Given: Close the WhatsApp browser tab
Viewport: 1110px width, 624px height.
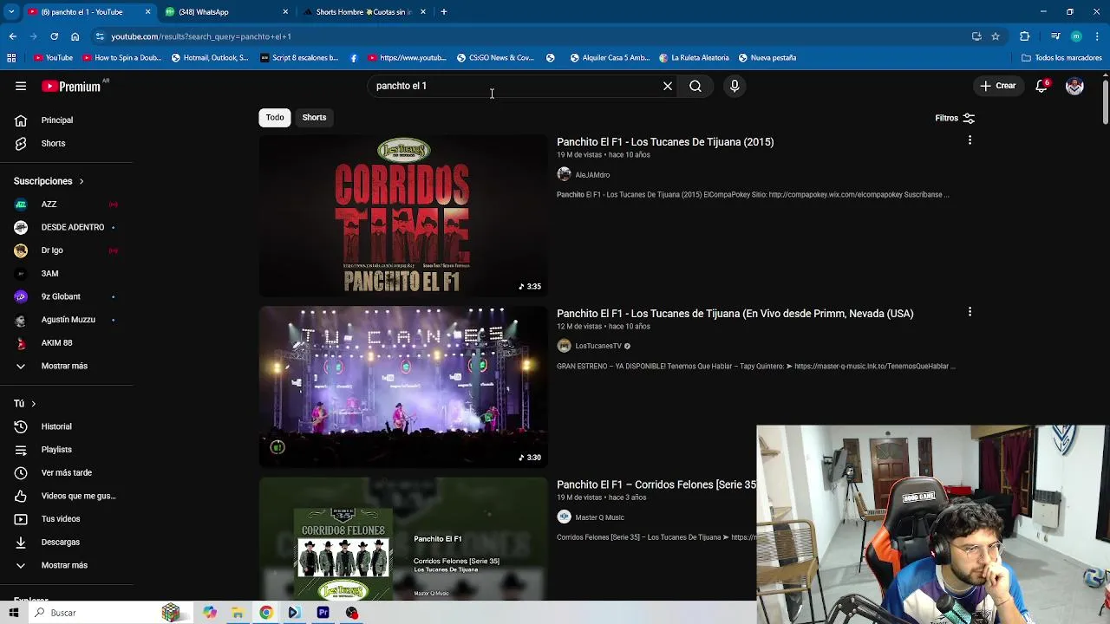Looking at the screenshot, I should point(285,12).
